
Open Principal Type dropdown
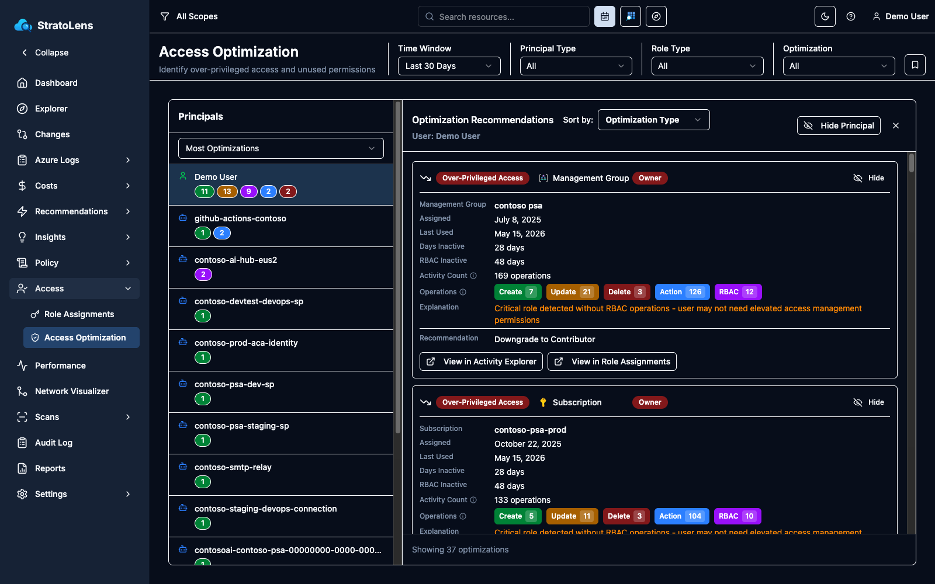pos(576,66)
